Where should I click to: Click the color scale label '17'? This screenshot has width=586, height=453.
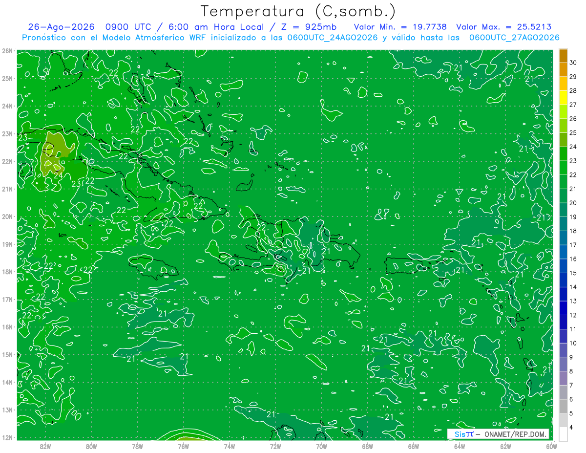coord(573,245)
